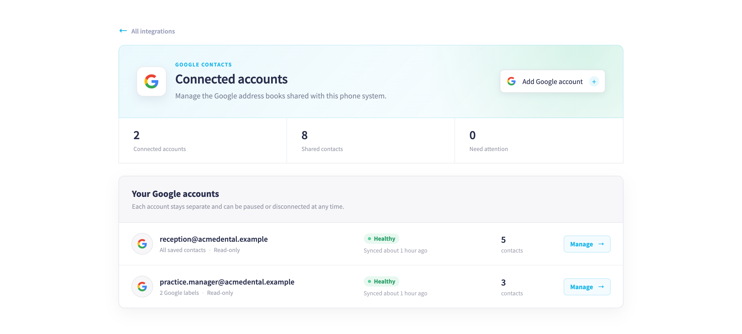Click the large Google logo in header

(151, 81)
